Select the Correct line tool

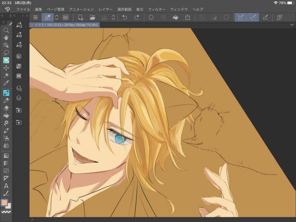click(6, 194)
